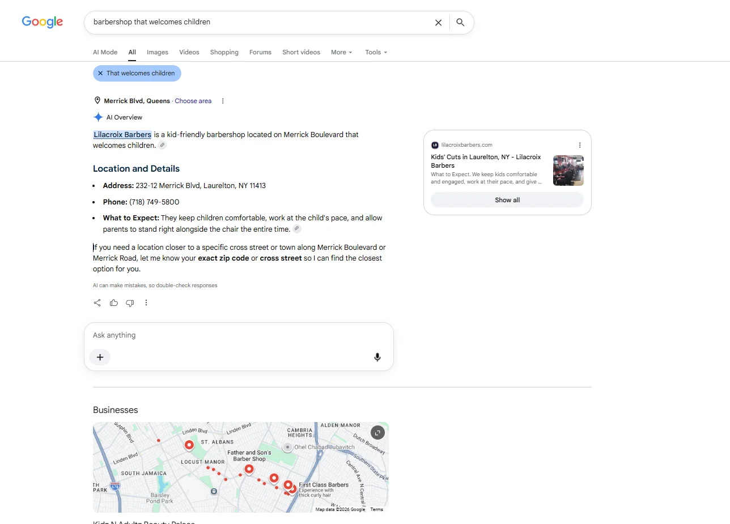
Task: Open more options below the AI Overview
Action: click(x=146, y=303)
